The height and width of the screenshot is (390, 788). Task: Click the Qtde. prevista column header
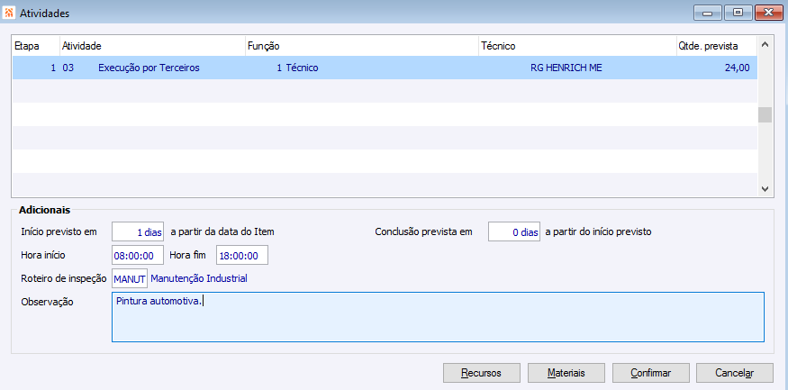716,46
